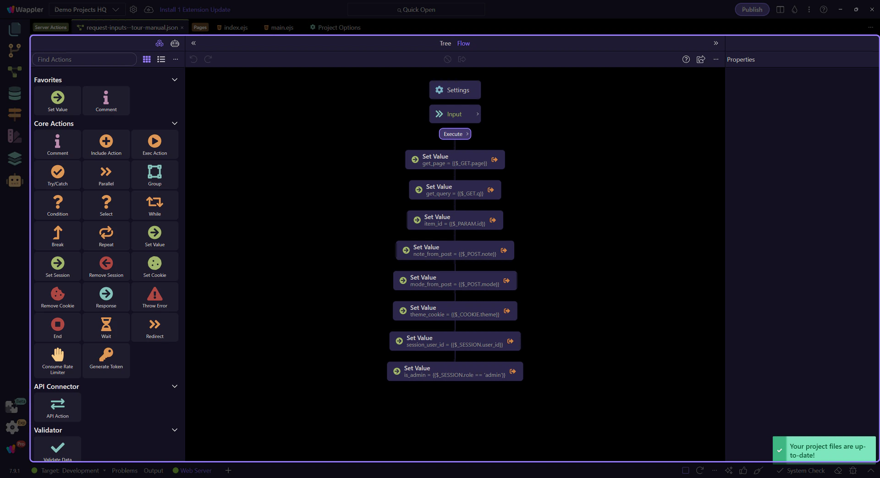
Task: Open the Demo Projects HQ dropdown
Action: click(x=87, y=10)
